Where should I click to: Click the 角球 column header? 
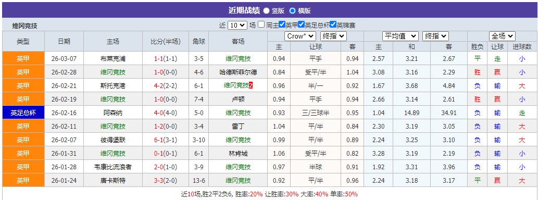coord(198,42)
